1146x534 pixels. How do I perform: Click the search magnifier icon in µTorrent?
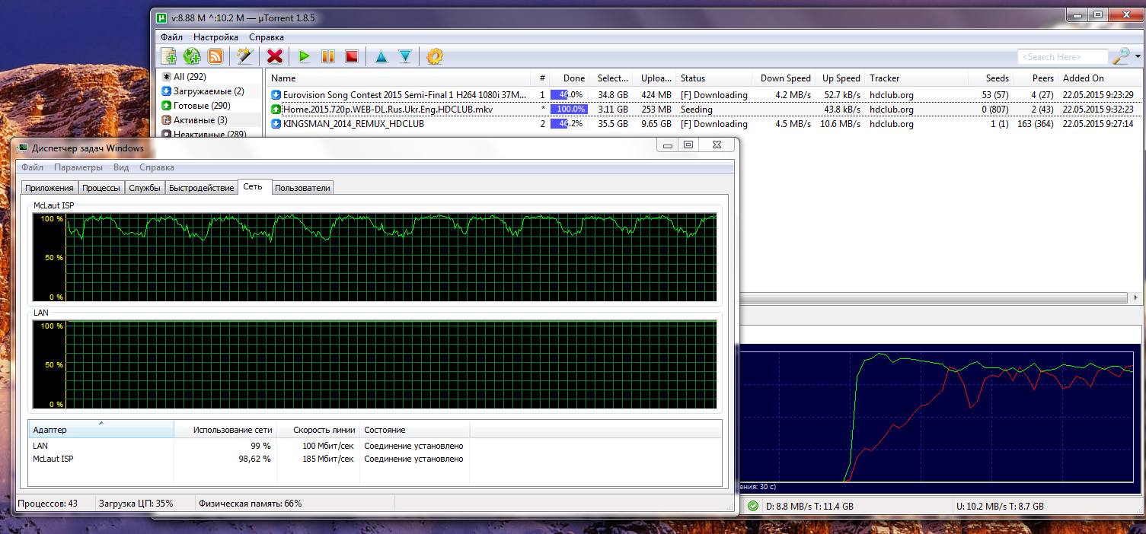click(x=1121, y=56)
